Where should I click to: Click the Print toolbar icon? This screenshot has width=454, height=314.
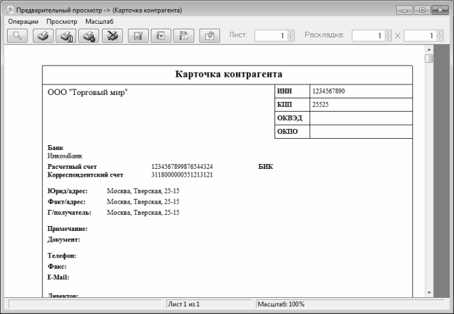pos(43,35)
